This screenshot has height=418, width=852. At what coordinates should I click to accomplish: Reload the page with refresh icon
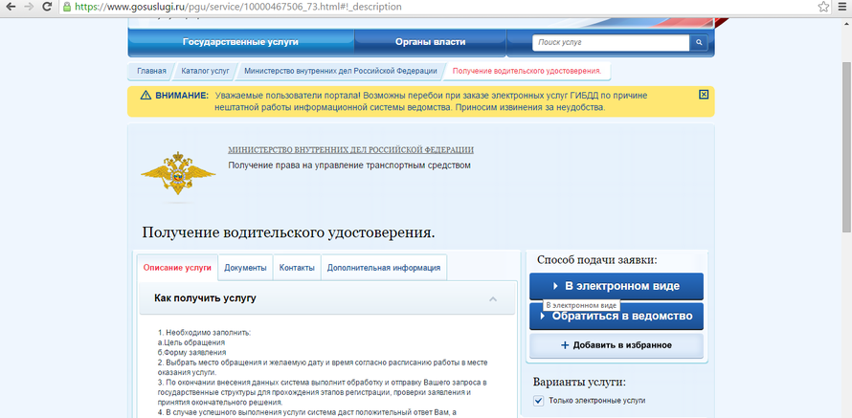coord(49,7)
